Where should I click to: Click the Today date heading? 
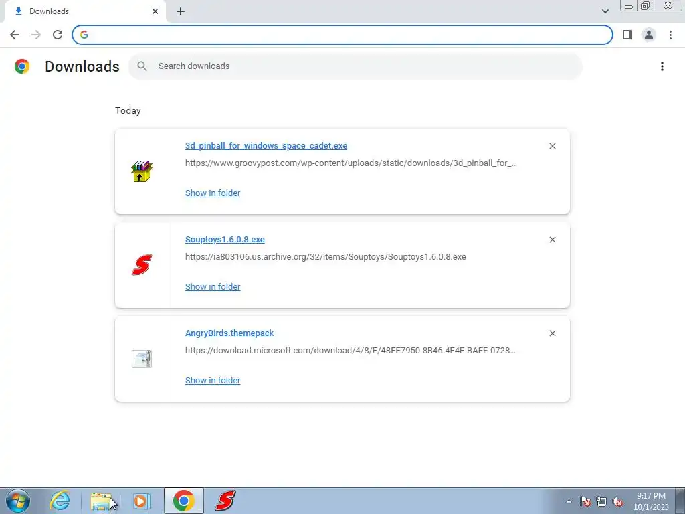[x=128, y=110]
